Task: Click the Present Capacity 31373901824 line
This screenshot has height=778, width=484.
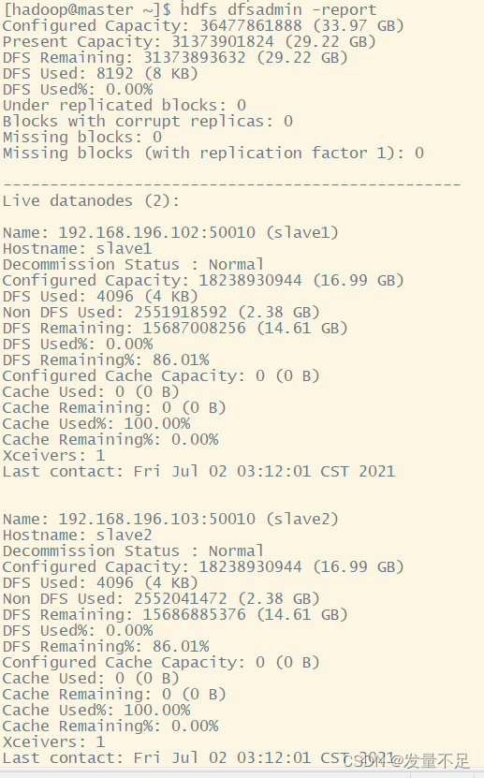Action: coord(189,41)
